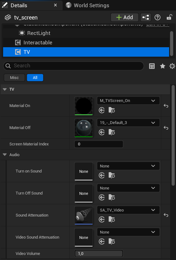Use selected asset for Video Sound Attenuation
176x260 pixels.
[x=101, y=242]
